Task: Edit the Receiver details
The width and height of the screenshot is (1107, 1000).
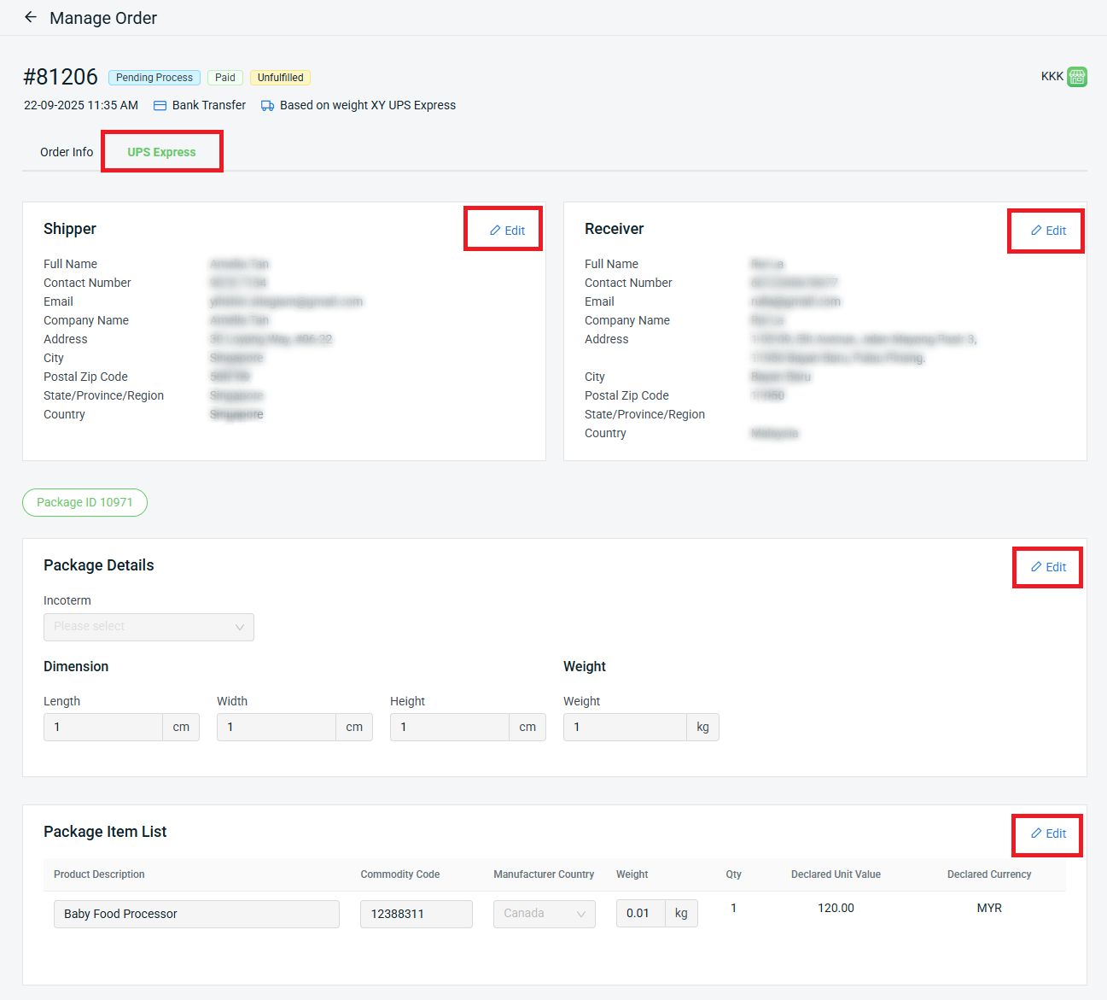Action: [1048, 231]
